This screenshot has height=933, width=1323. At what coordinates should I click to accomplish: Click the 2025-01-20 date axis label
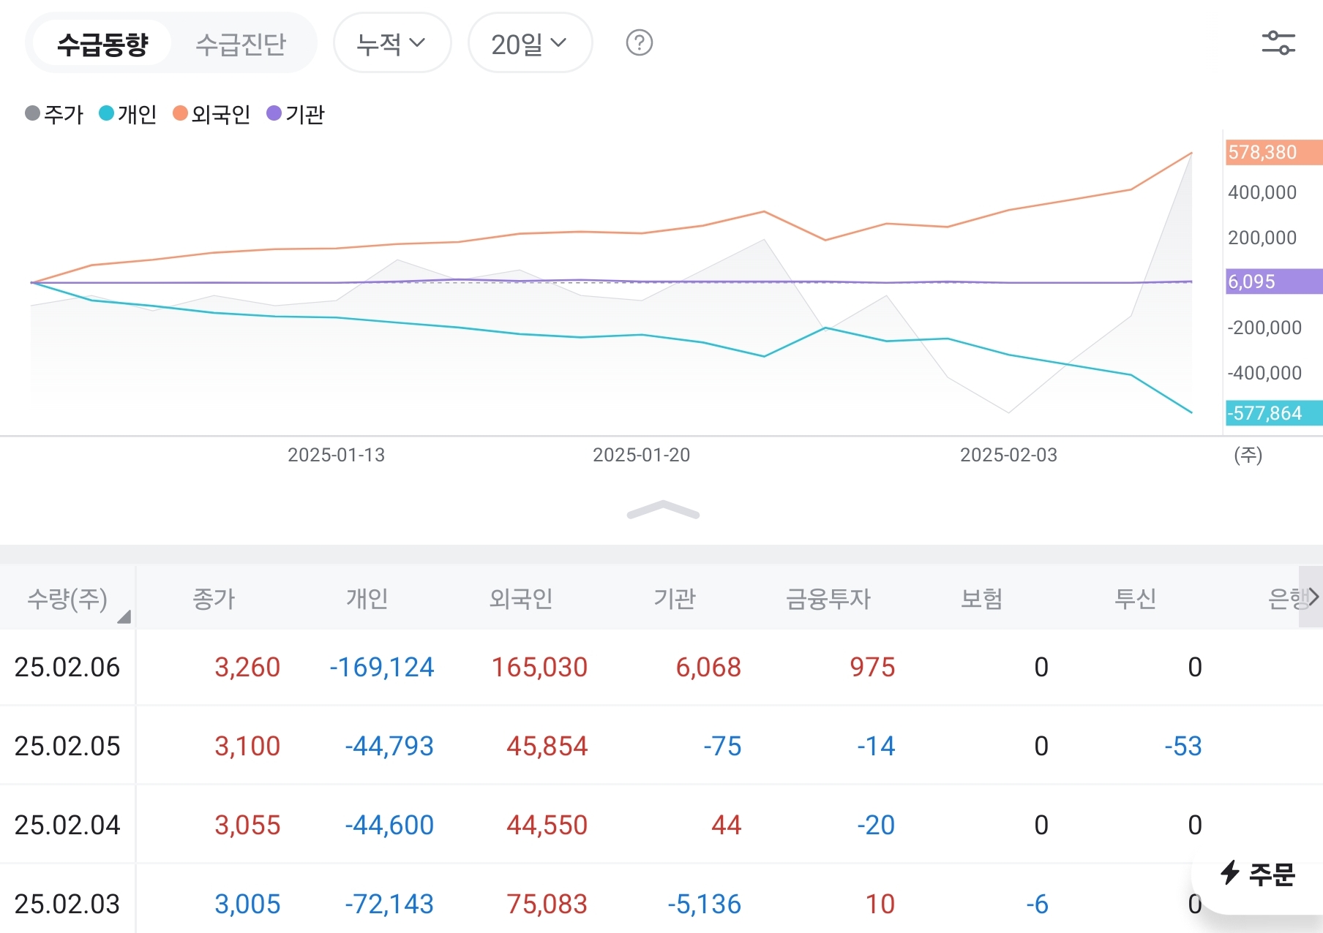tap(641, 455)
